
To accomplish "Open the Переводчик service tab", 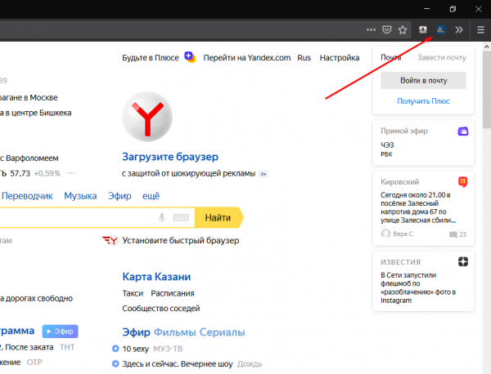I will point(27,196).
